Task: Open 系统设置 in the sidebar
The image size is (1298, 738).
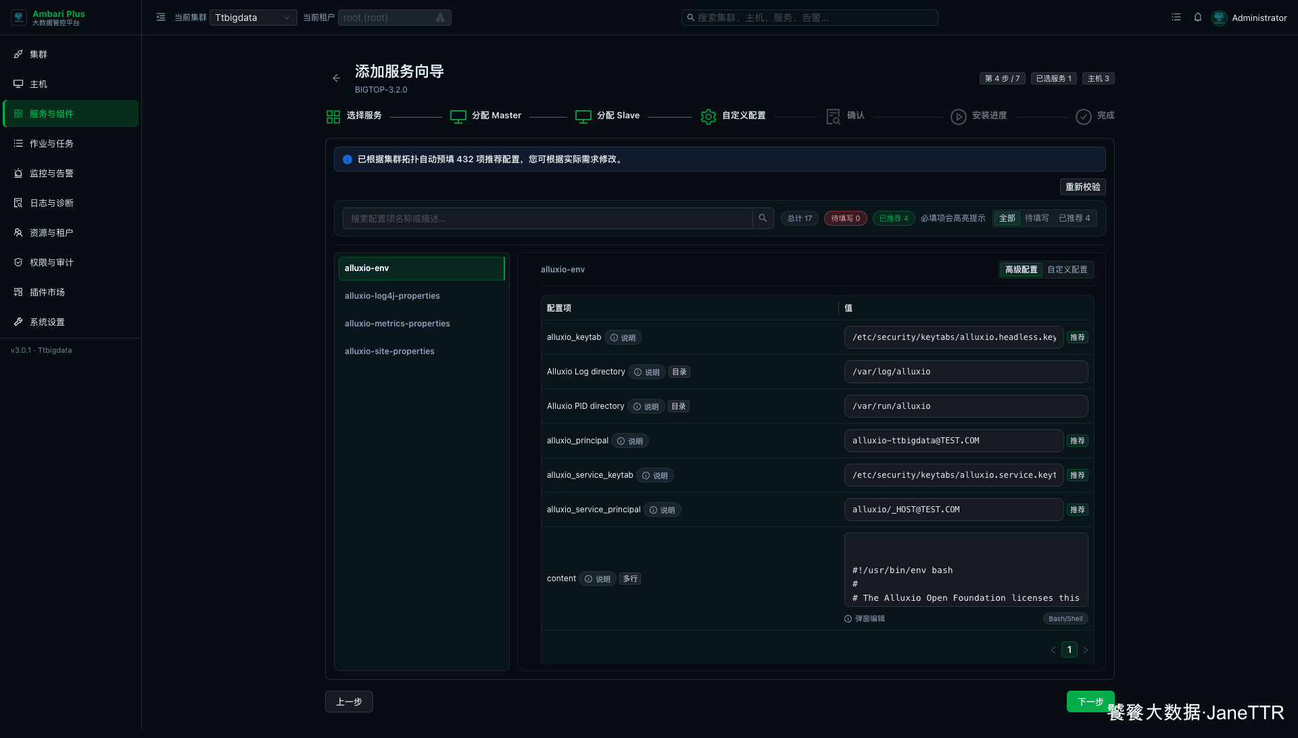Action: pos(70,322)
